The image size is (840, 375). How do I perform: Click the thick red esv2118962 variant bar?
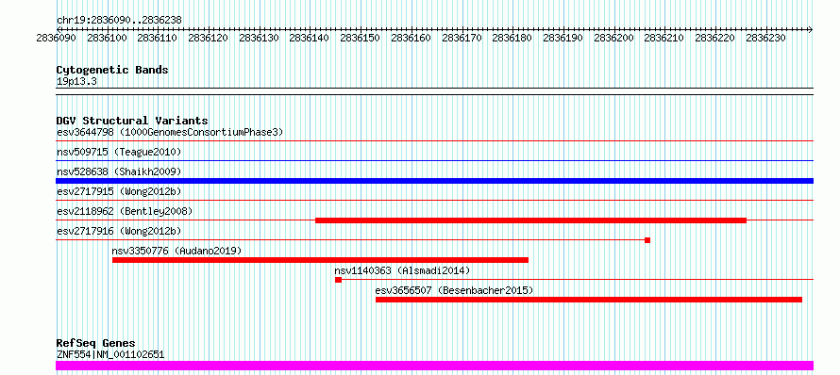[530, 220]
